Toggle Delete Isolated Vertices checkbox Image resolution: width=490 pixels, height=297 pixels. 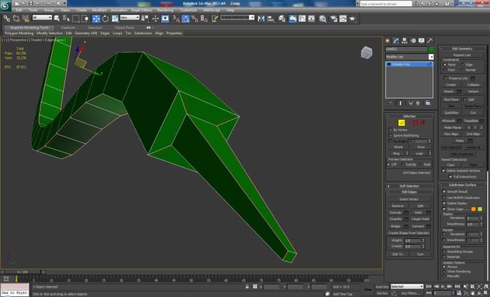(x=443, y=170)
